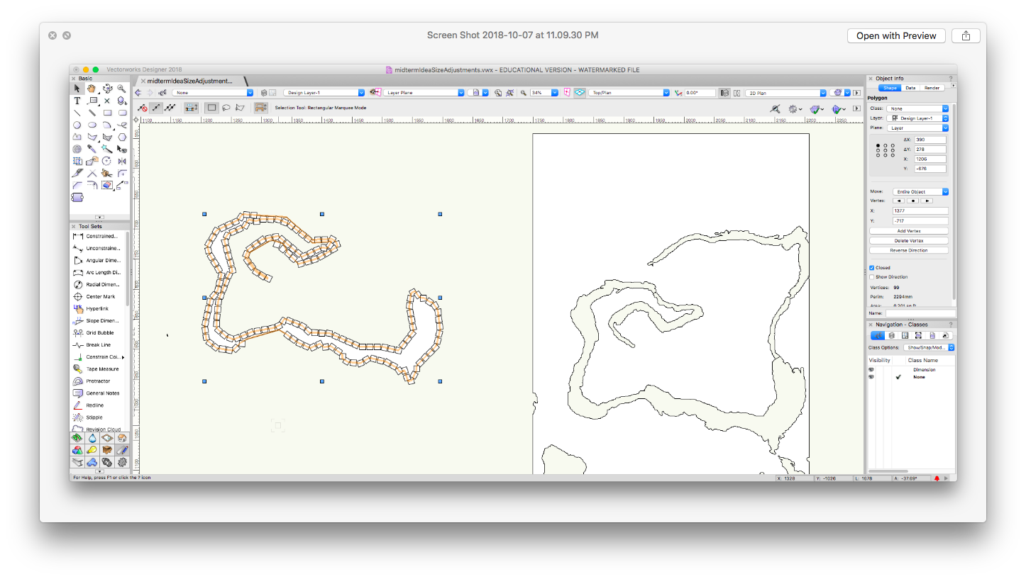Select the bottom-right box position radio
Viewport: 1026px width, 579px height.
[893, 155]
